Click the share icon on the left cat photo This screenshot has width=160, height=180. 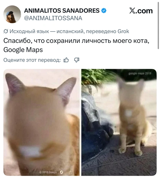(x=71, y=172)
